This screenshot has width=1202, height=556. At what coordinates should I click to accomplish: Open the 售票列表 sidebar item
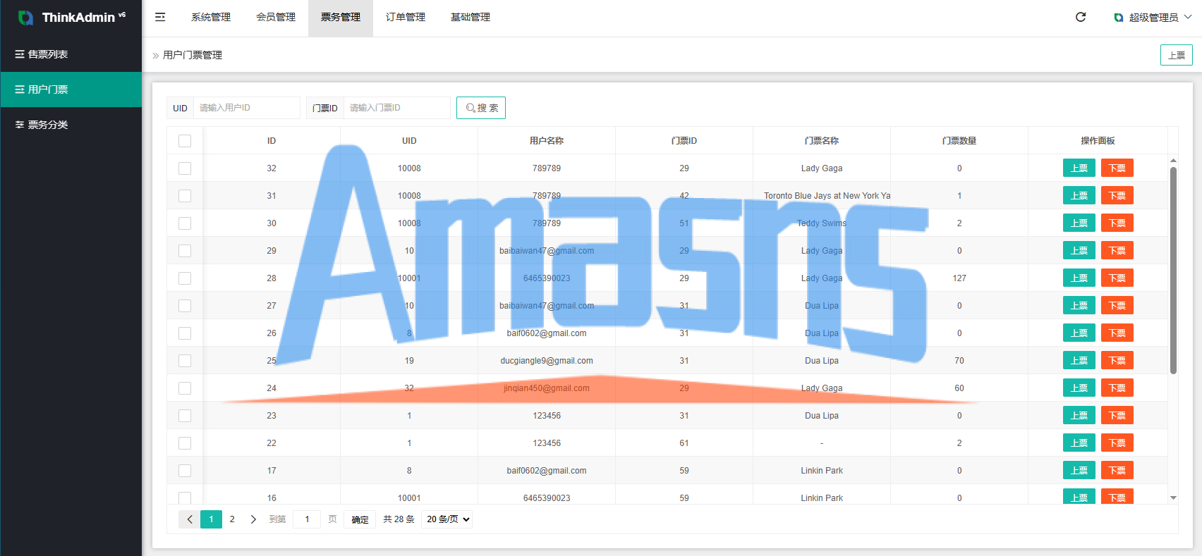71,54
